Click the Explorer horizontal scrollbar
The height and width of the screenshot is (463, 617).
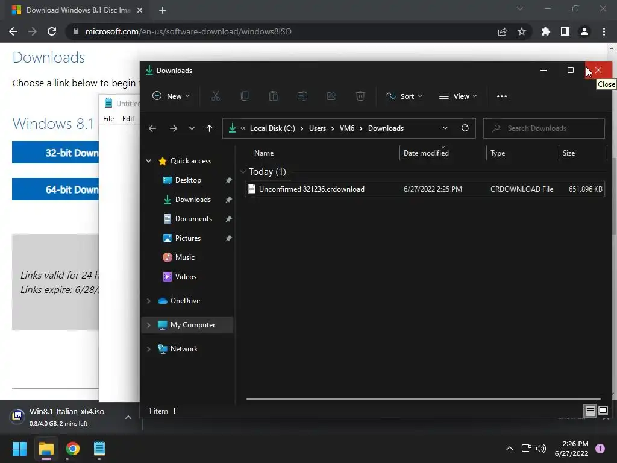423,399
